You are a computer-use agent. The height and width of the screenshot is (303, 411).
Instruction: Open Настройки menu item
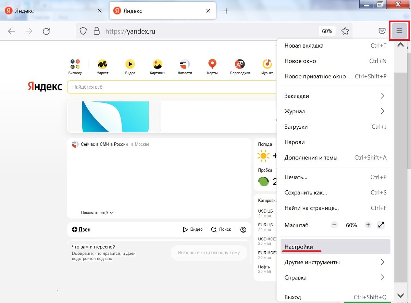click(335, 247)
